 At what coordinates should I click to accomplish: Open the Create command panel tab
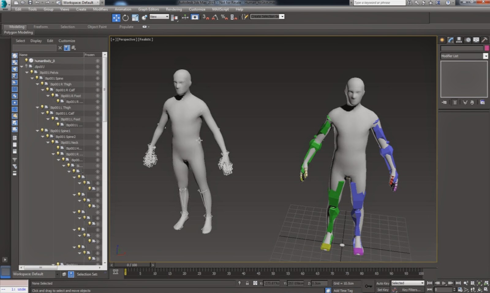(x=442, y=40)
